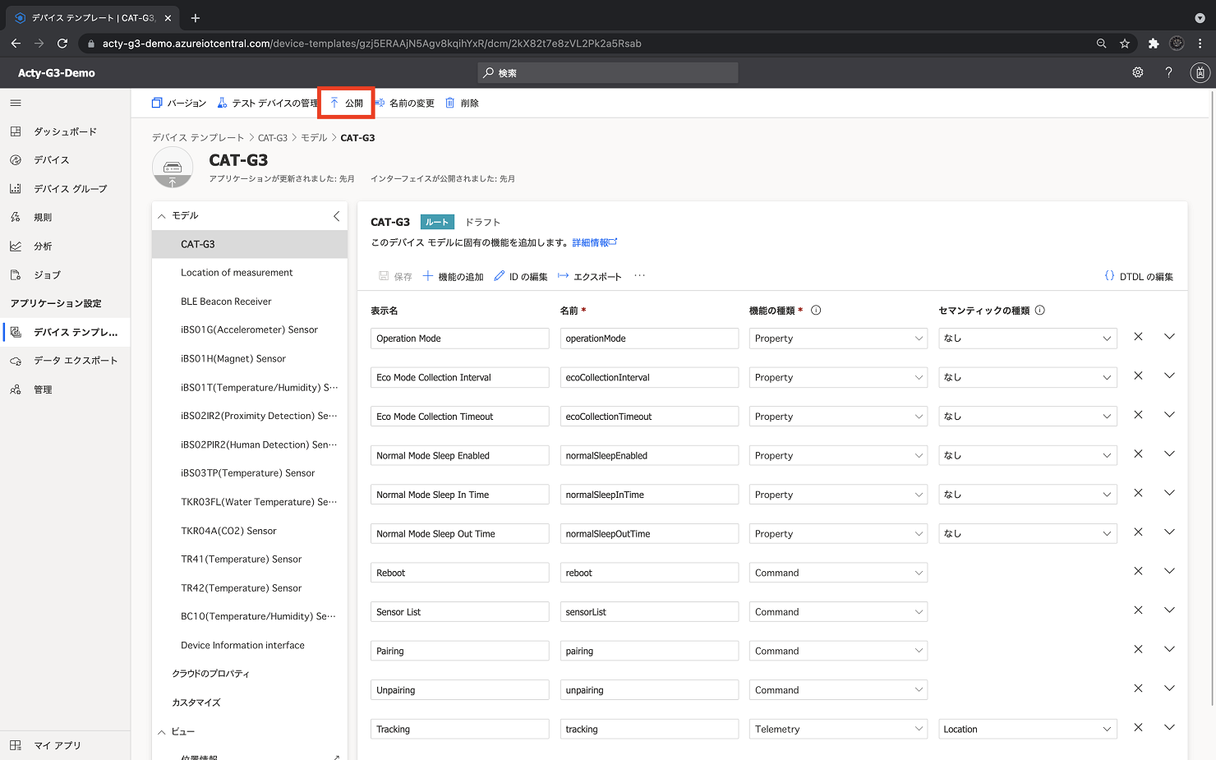Click the 公開 publish button
This screenshot has height=760, width=1216.
346,103
